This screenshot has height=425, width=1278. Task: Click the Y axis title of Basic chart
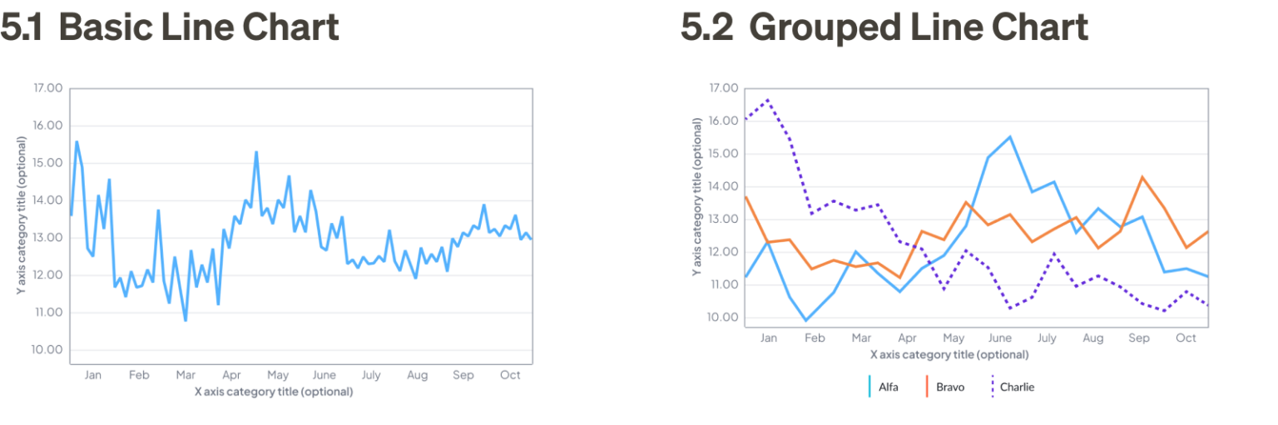tap(22, 215)
